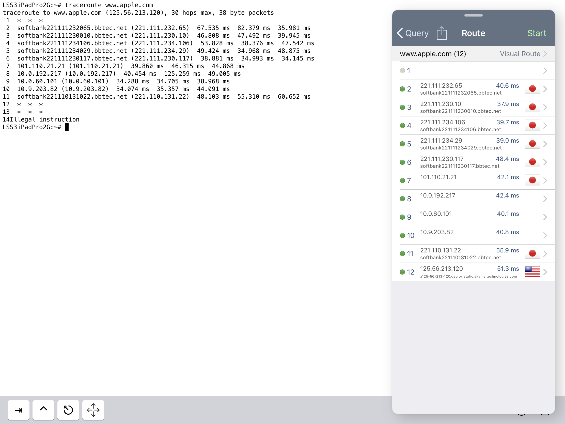This screenshot has width=565, height=424.
Task: Go back to Query
Action: point(413,33)
